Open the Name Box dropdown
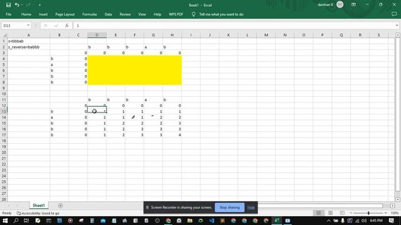This screenshot has width=401, height=225. [x=28, y=26]
